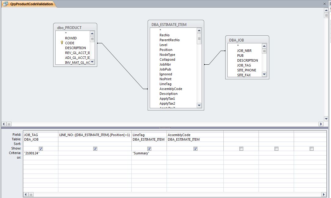
Task: Select LineTag field in DBA_ESTIMATE_ITEM list
Action: 166,84
